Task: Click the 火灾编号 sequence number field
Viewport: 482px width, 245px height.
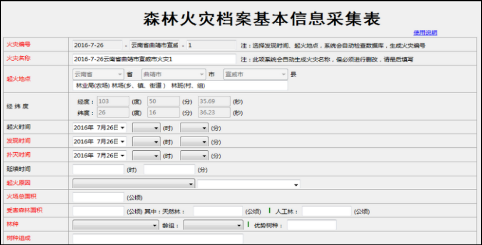Action: (x=212, y=45)
